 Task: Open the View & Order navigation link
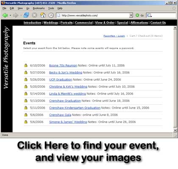[105, 23]
